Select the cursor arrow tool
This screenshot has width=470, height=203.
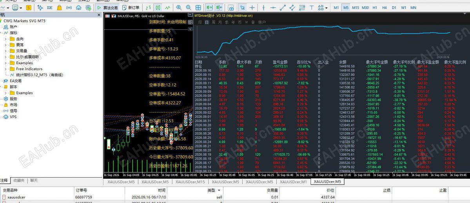[243, 7]
